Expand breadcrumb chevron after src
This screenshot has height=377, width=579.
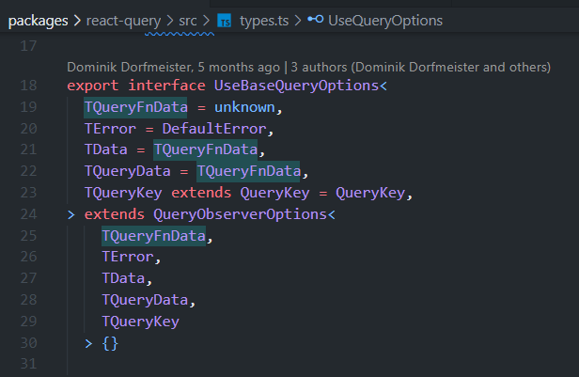click(x=206, y=21)
